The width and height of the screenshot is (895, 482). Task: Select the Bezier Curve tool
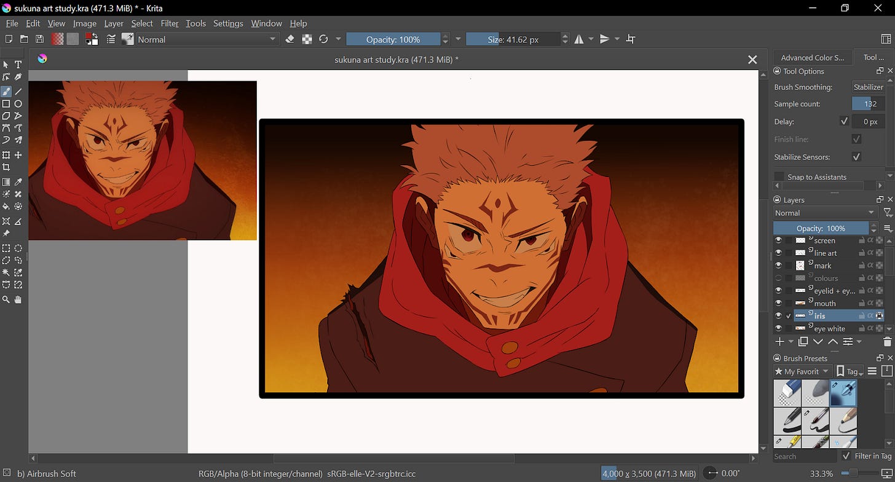(x=6, y=128)
